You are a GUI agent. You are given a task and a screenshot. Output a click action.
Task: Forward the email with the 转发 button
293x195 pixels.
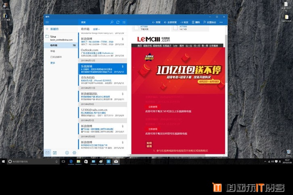[184, 22]
